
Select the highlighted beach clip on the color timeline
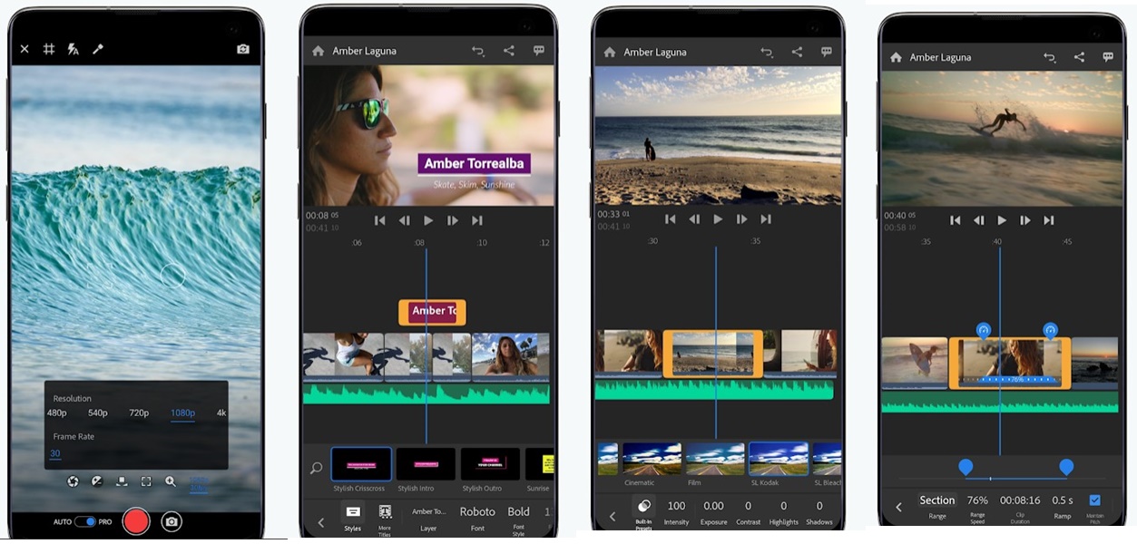pos(712,353)
